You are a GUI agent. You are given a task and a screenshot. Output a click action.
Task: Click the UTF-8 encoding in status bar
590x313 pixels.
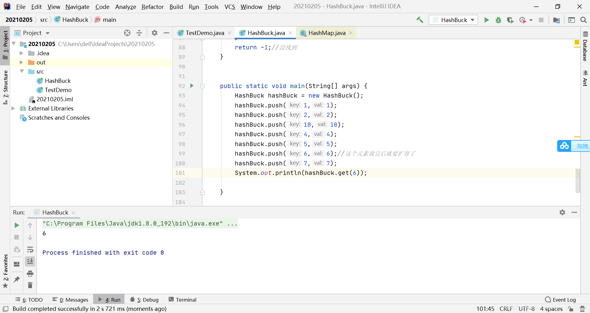pyautogui.click(x=527, y=309)
